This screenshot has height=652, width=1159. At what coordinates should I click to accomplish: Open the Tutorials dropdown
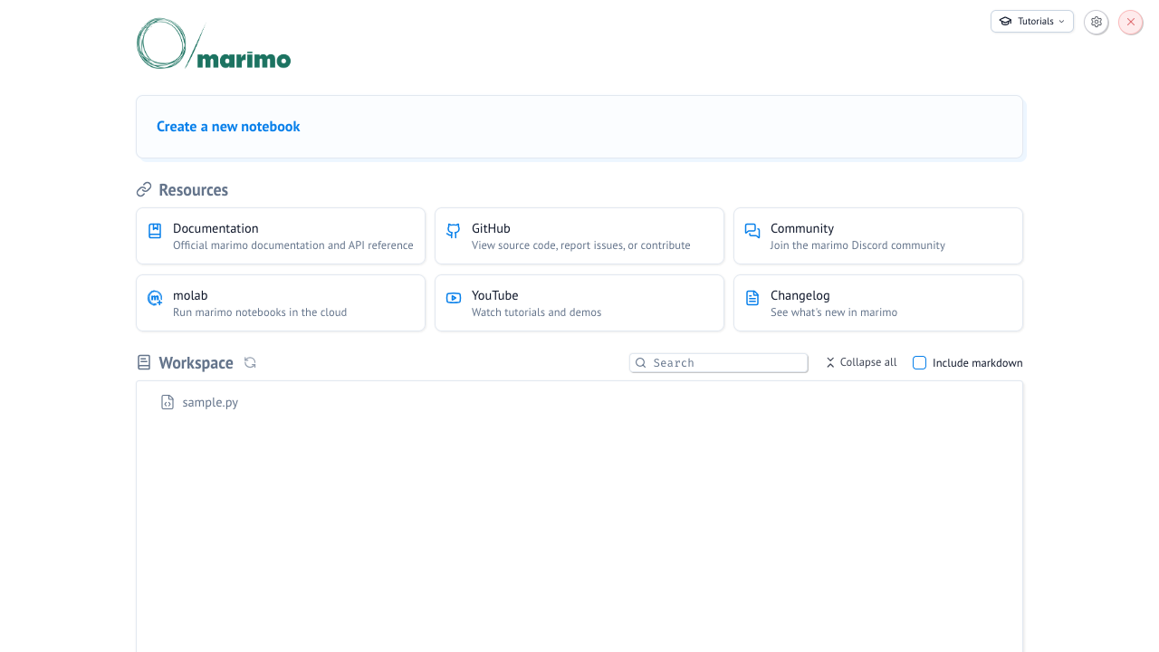tap(1031, 22)
